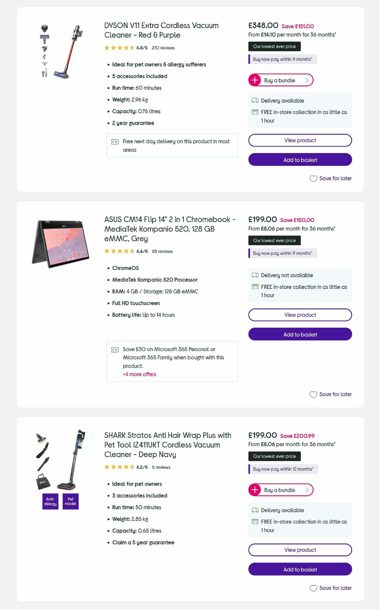
Task: Click the discount icon next to free next day delivery
Action: coord(115,142)
